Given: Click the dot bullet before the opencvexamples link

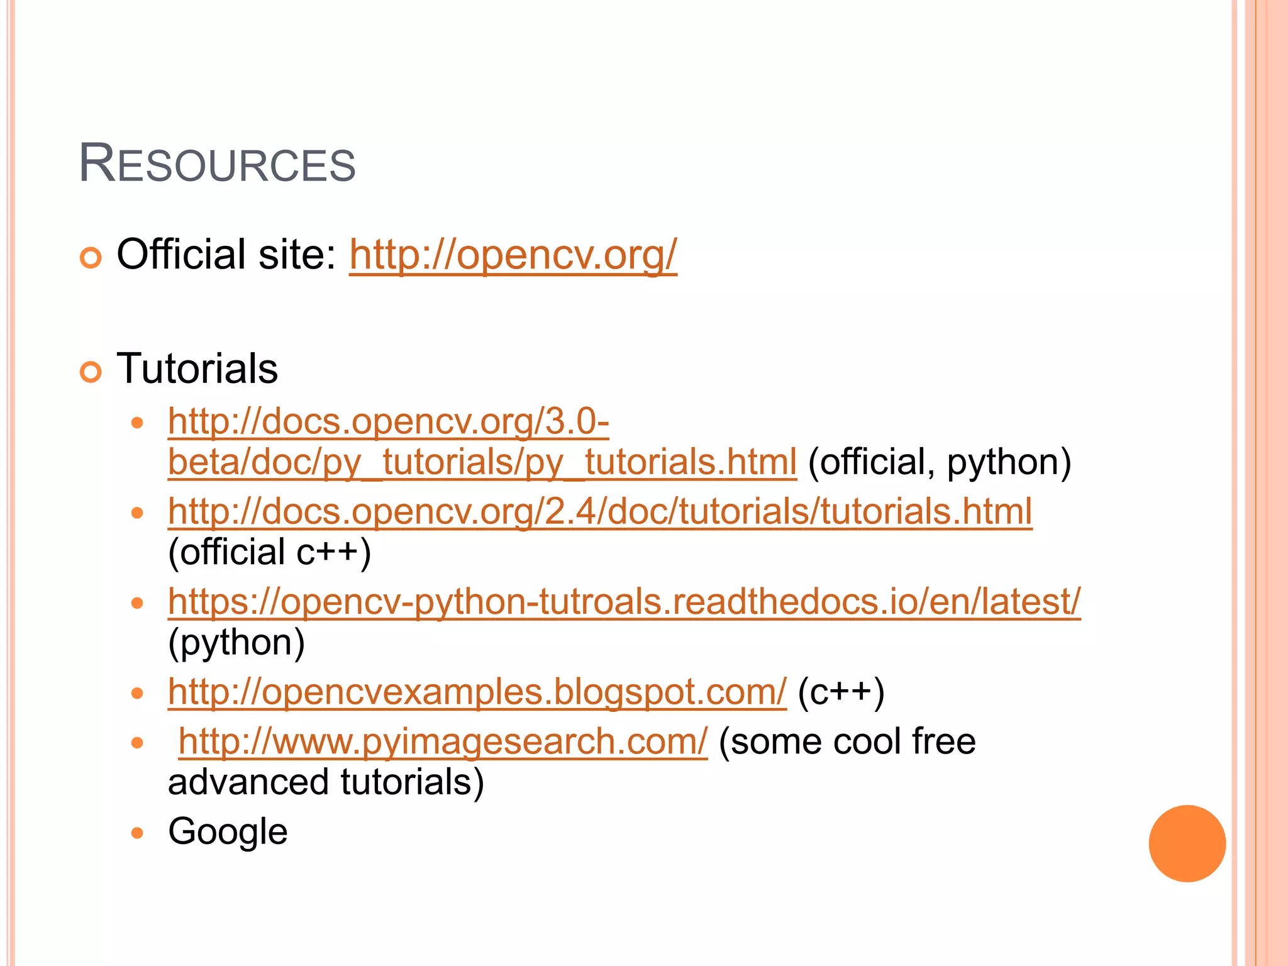Looking at the screenshot, I should tap(138, 694).
